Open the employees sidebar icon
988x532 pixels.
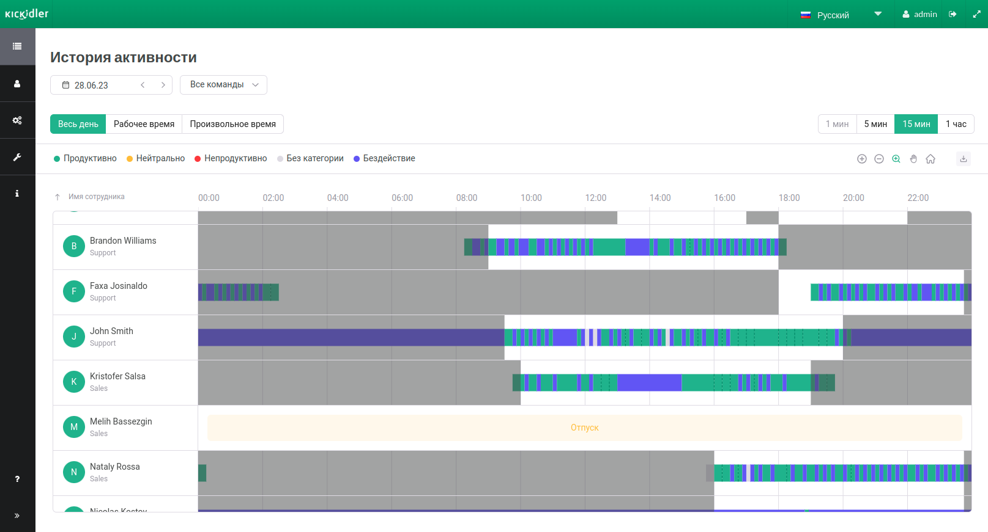[17, 84]
